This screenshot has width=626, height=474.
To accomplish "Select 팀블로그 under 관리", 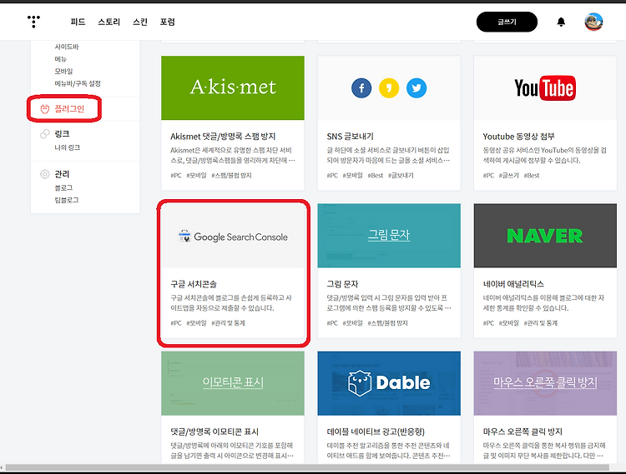I will point(67,200).
